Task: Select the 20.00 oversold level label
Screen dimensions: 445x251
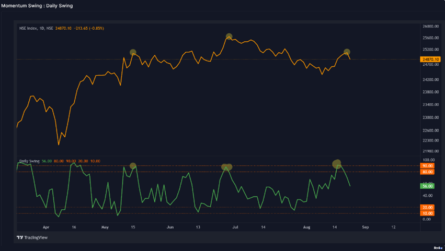Action: pyautogui.click(x=427, y=207)
